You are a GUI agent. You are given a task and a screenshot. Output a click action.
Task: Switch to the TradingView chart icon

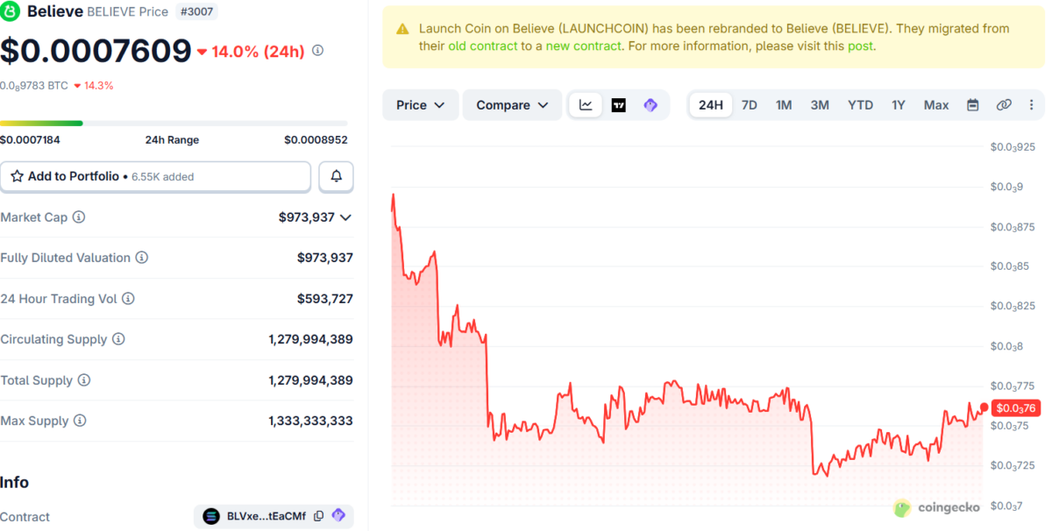tap(618, 105)
